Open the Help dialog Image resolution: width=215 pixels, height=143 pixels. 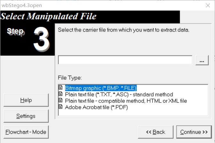pyautogui.click(x=26, y=100)
